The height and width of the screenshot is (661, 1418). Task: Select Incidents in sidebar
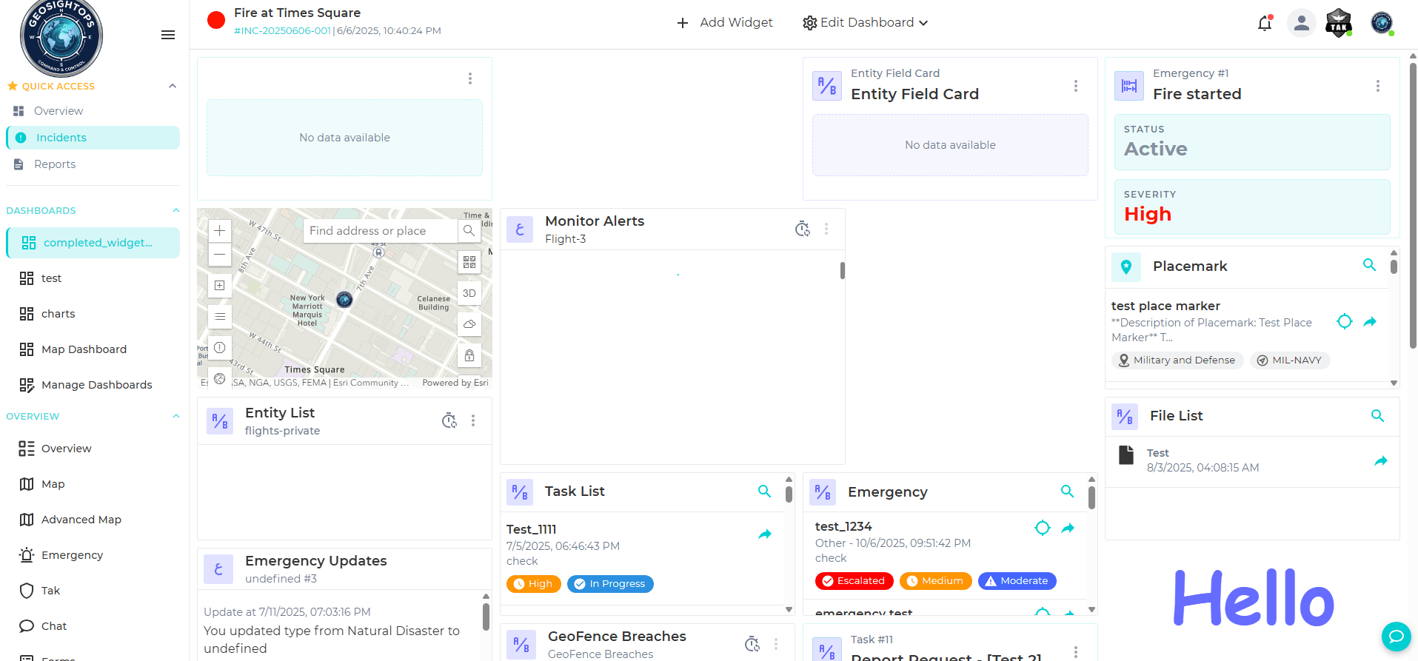(x=93, y=138)
